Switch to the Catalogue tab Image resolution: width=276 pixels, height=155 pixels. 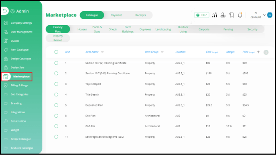[92, 15]
